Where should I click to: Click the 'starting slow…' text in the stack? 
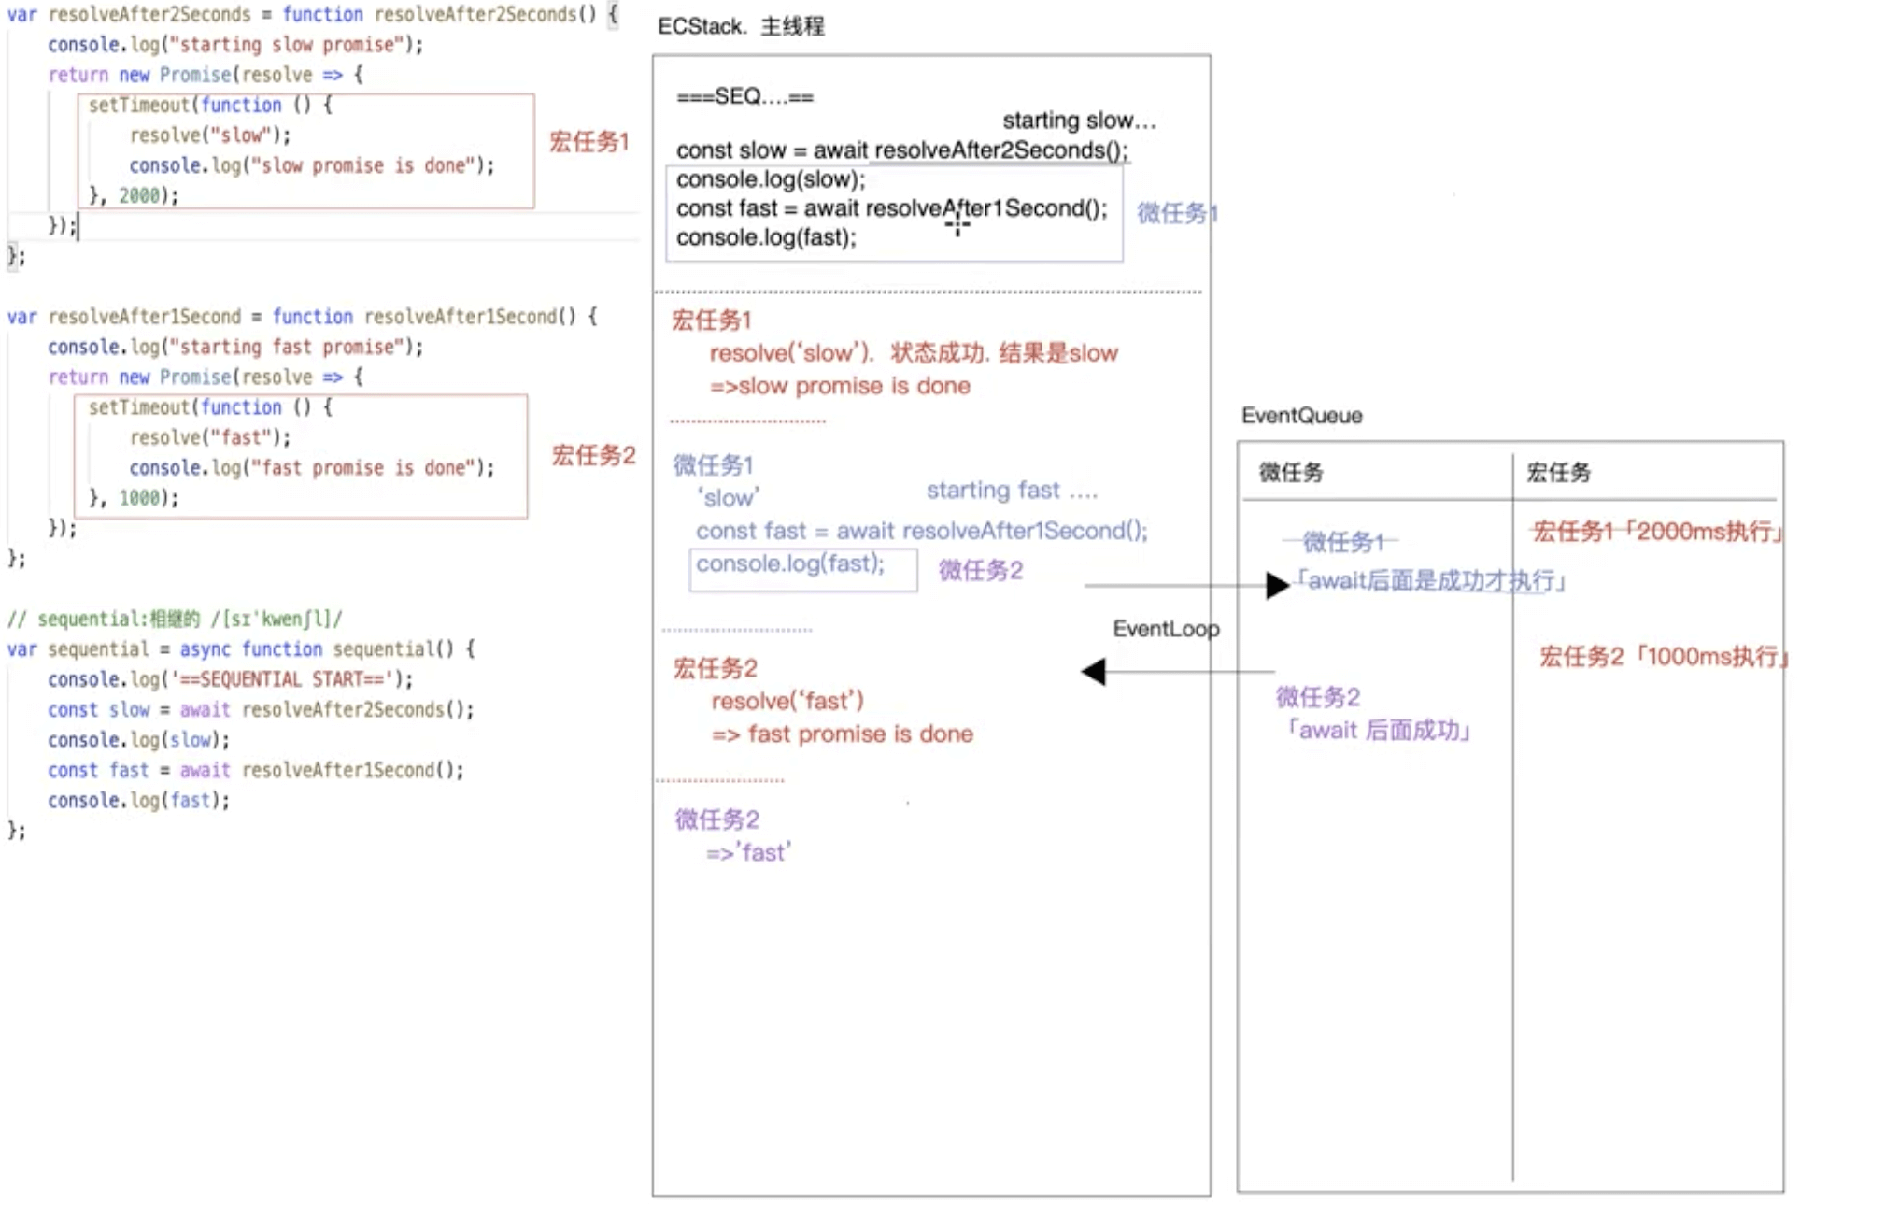point(1078,121)
